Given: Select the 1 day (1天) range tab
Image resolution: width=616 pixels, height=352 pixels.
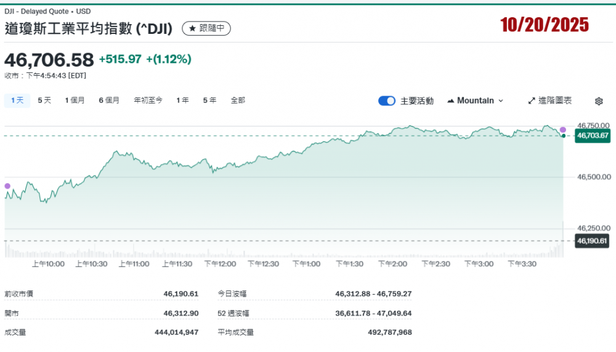Looking at the screenshot, I should pos(17,100).
